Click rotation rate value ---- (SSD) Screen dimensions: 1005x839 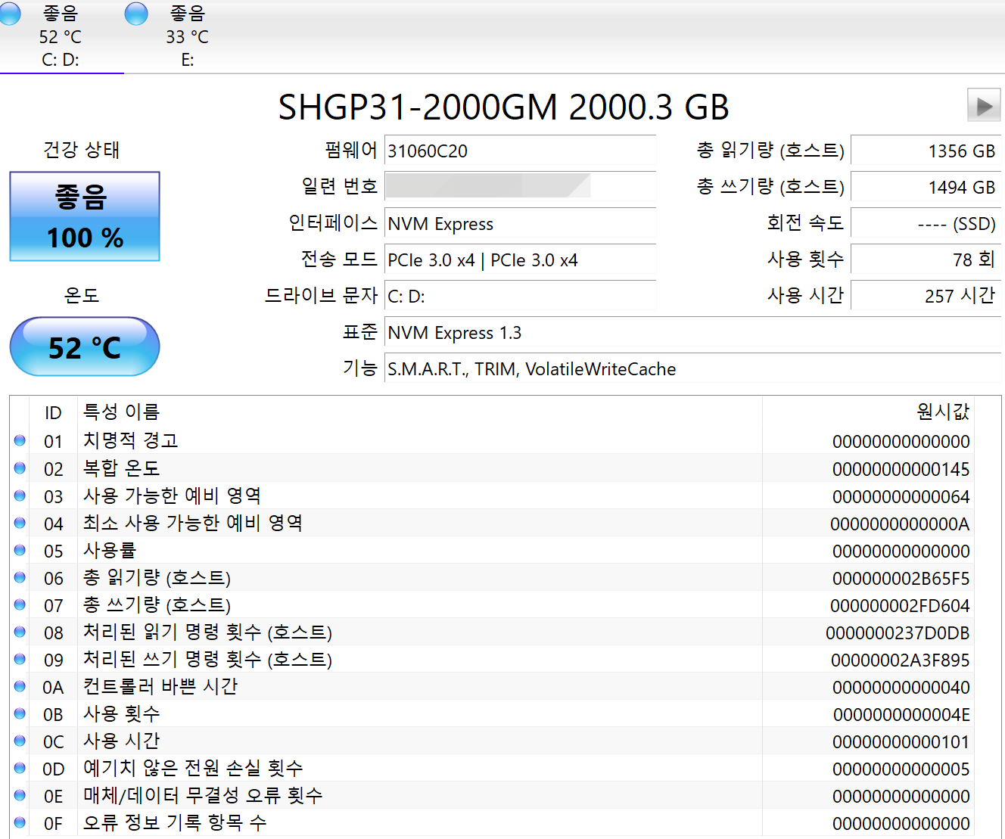[x=926, y=223]
